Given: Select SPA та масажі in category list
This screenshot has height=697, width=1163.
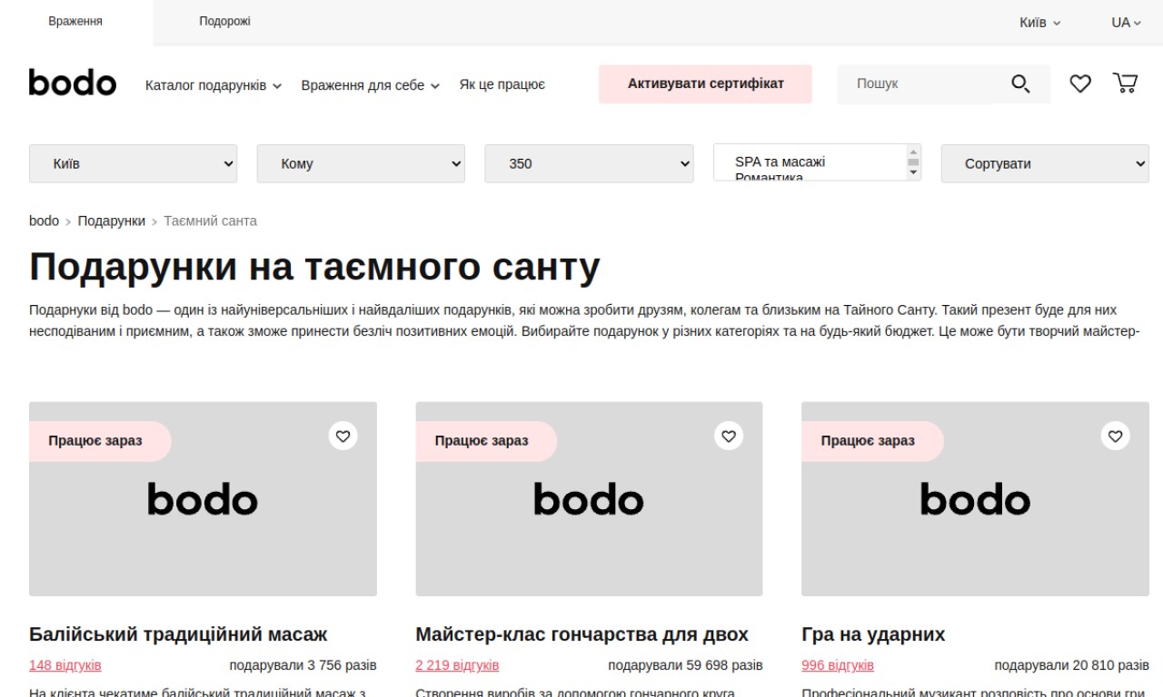Looking at the screenshot, I should [x=780, y=162].
